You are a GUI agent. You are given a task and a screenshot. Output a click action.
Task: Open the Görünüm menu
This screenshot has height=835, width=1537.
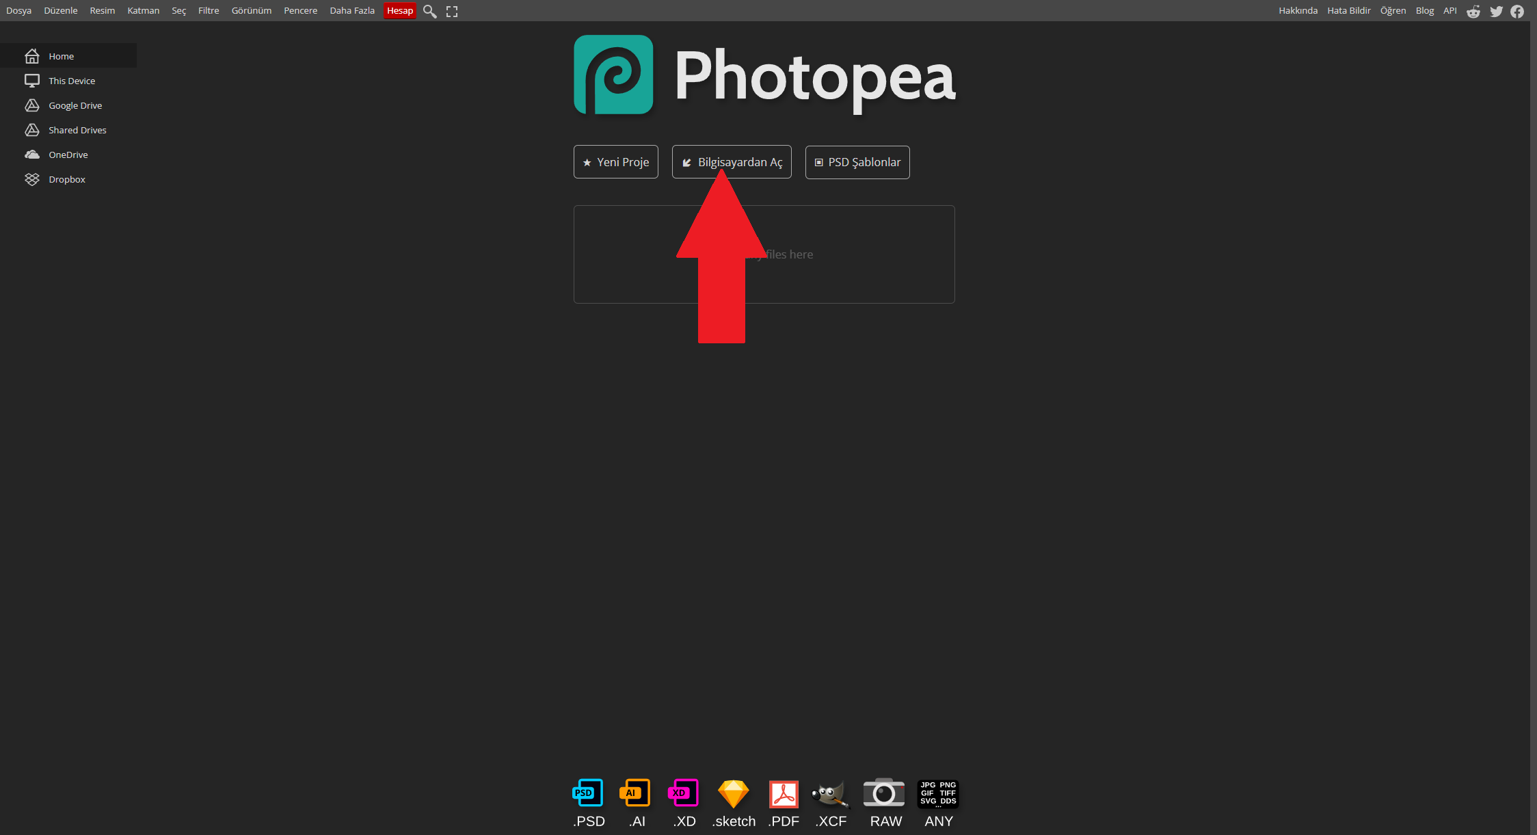tap(252, 10)
